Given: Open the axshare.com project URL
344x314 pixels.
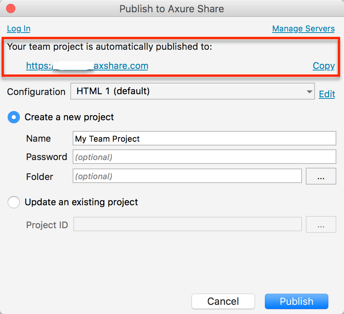Looking at the screenshot, I should [87, 66].
